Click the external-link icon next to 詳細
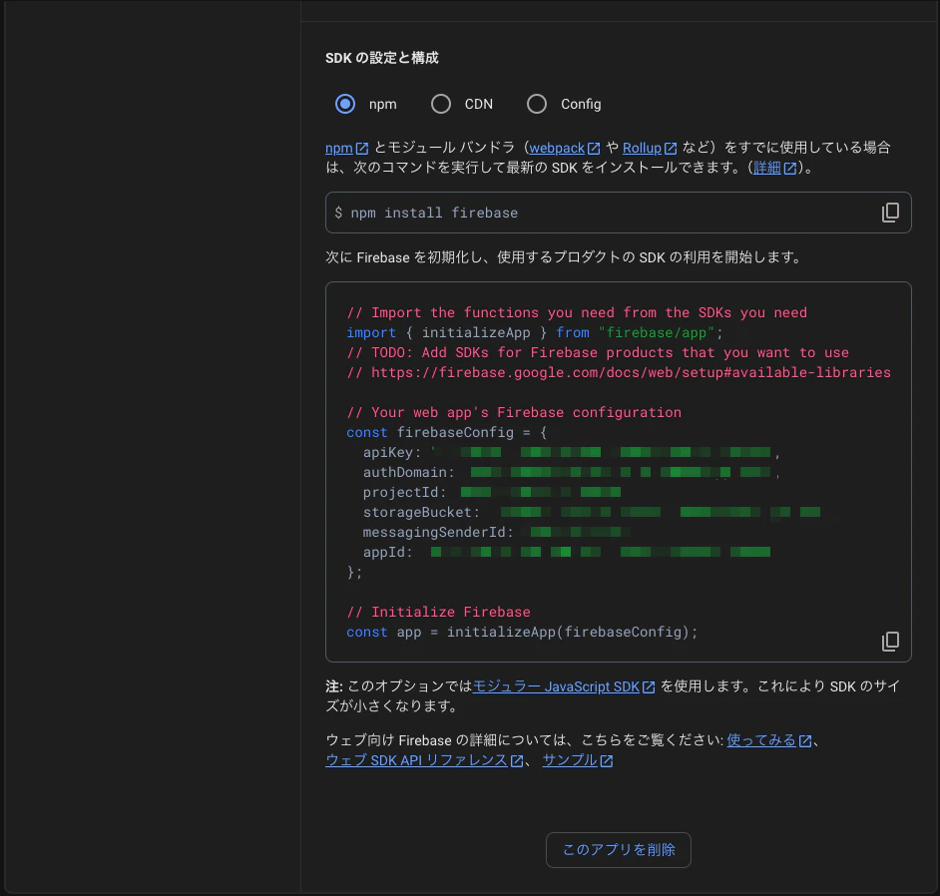Screen dimensions: 940x896 pyautogui.click(x=790, y=169)
